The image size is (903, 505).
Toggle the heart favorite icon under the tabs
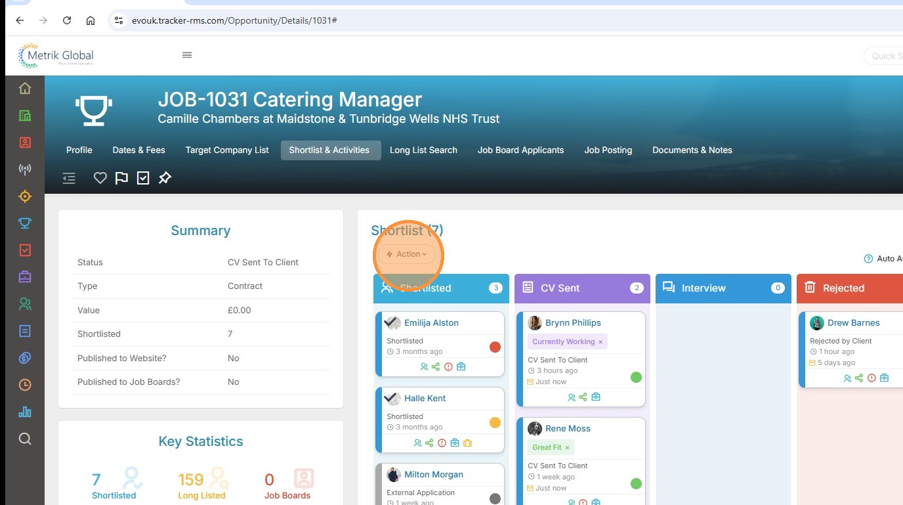[100, 178]
